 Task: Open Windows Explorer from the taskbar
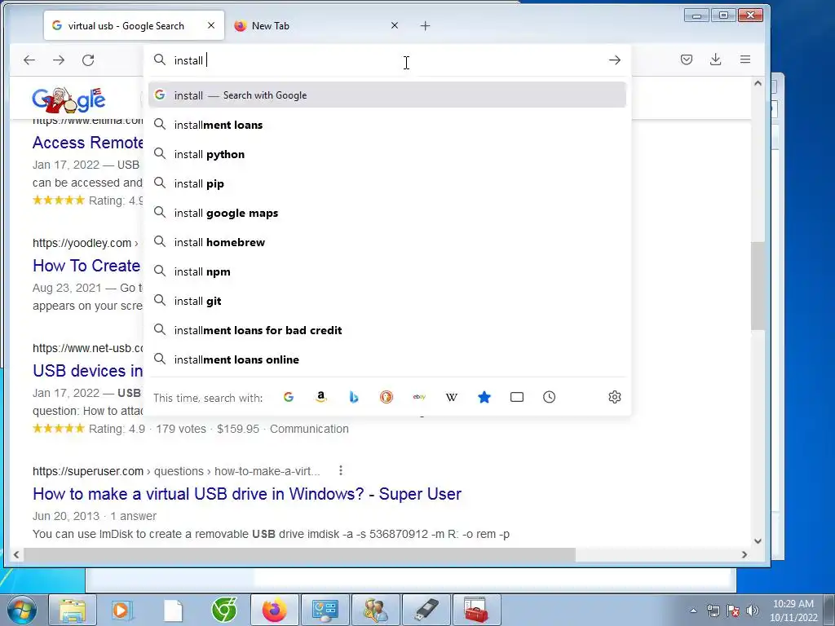pyautogui.click(x=73, y=610)
